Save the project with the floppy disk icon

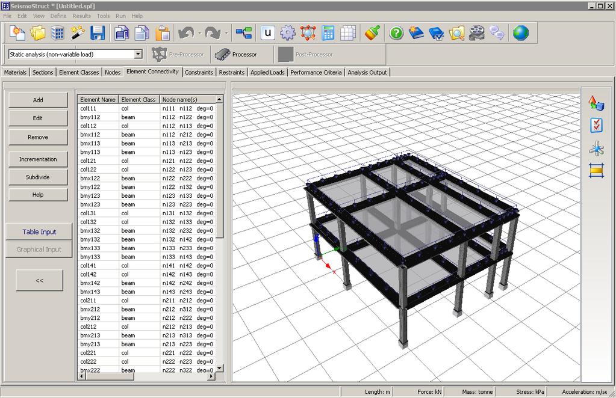click(98, 33)
